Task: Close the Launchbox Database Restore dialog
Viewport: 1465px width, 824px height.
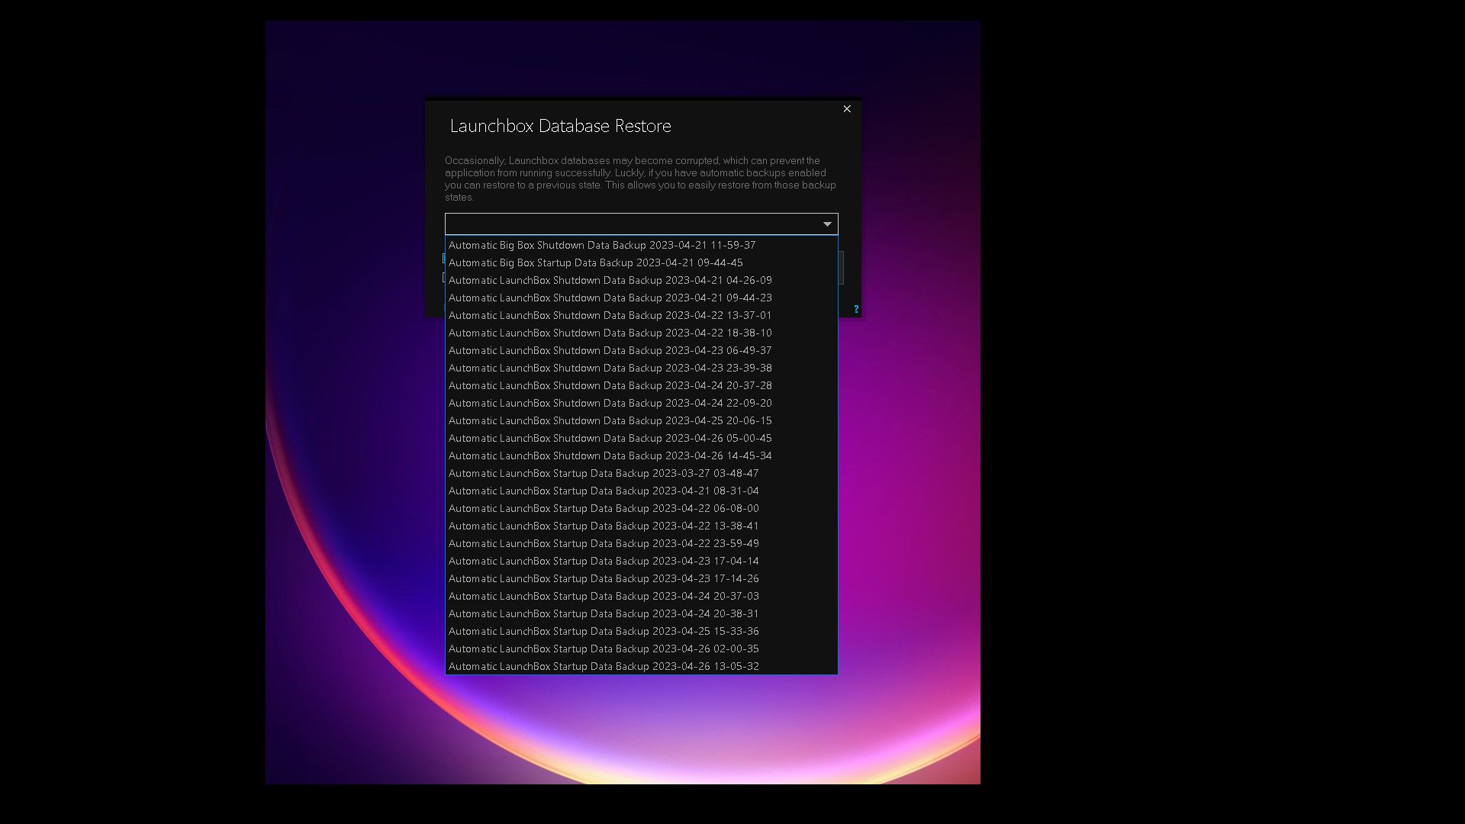Action: (847, 109)
